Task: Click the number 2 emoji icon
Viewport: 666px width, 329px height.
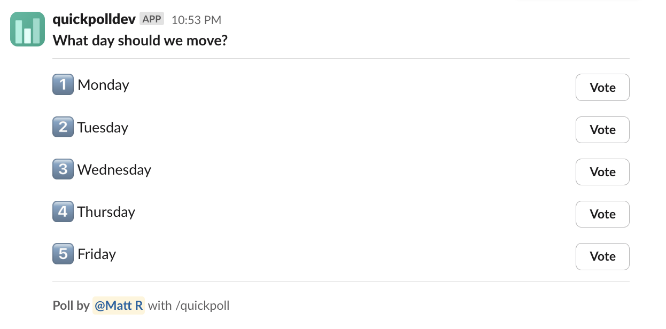Action: [x=63, y=127]
